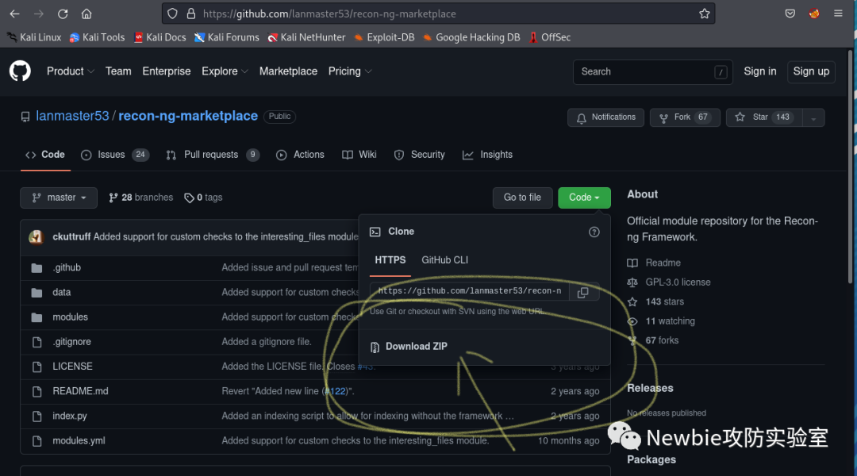The height and width of the screenshot is (476, 857).
Task: Click the Sign up button
Action: coord(811,71)
